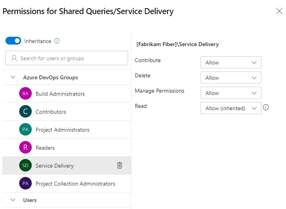
Task: Select the Service Delivery group
Action: pos(54,166)
